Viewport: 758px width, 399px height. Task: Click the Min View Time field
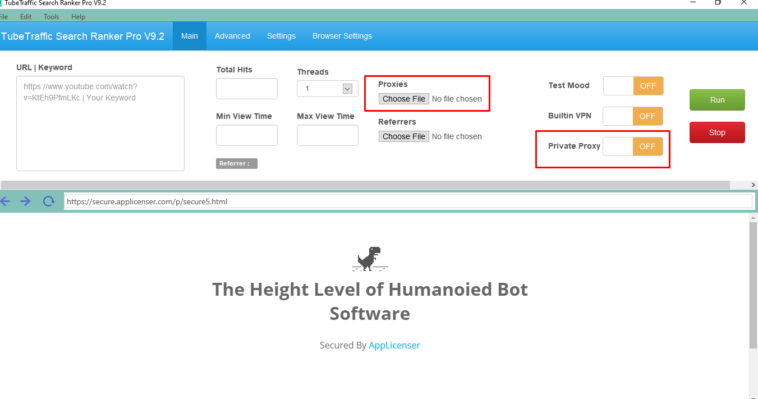point(247,135)
